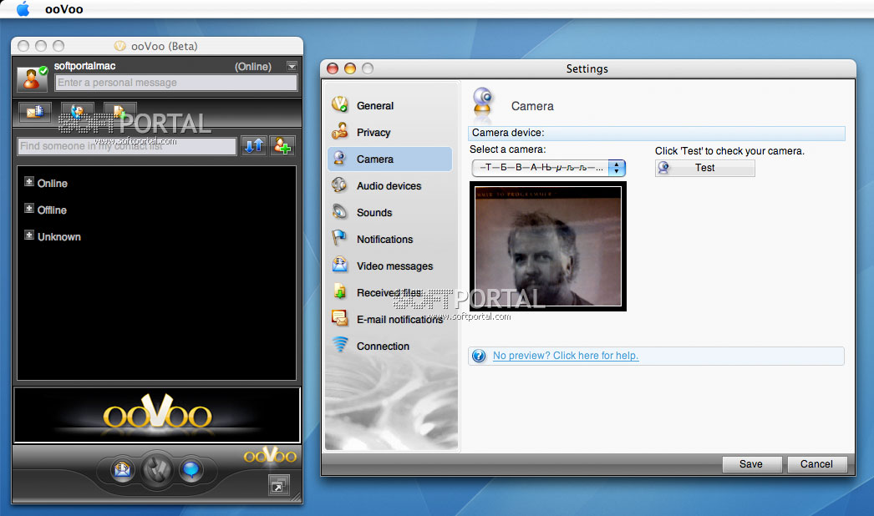Click the Audio devices headset icon
The height and width of the screenshot is (516, 874).
coord(340,185)
